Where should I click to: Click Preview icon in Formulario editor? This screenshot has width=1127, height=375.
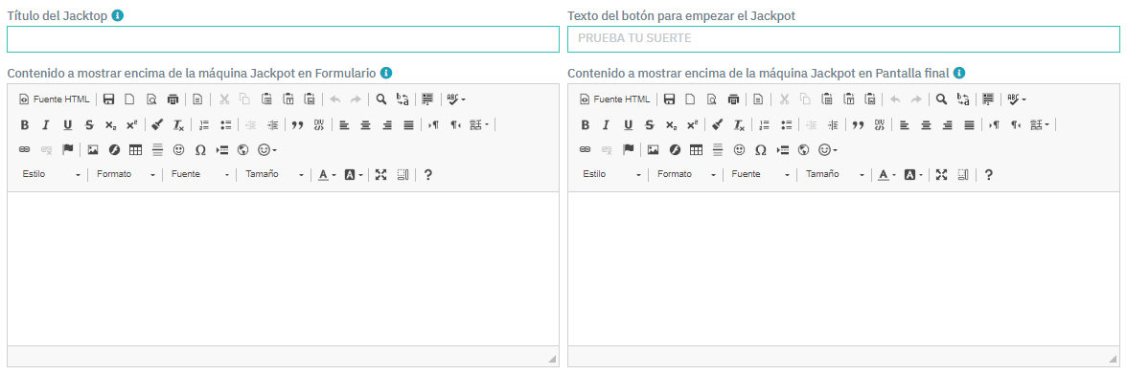pos(151,99)
